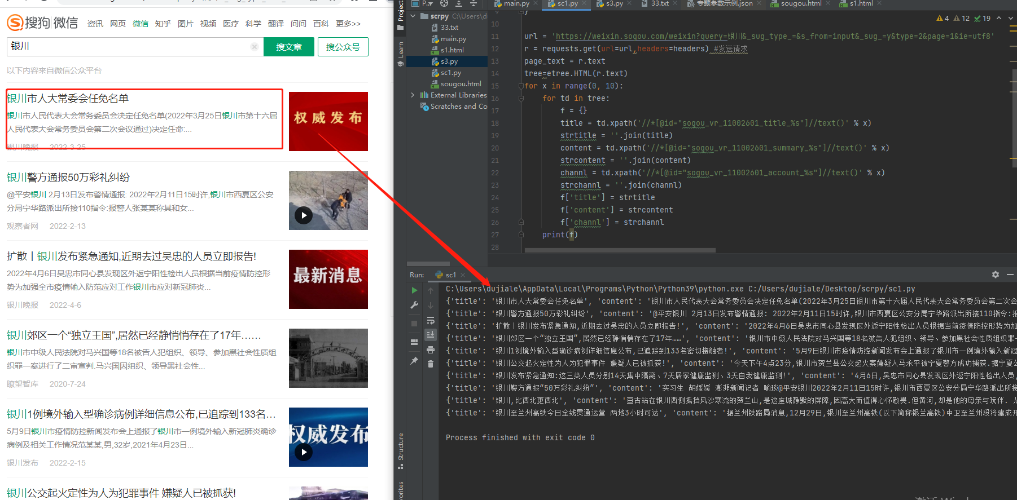The image size is (1017, 500).
Task: Expand all in the Project tree
Action: click(x=459, y=3)
